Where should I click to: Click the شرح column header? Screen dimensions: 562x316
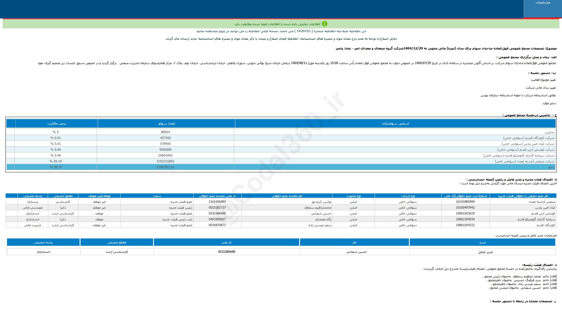pyautogui.click(x=482, y=243)
